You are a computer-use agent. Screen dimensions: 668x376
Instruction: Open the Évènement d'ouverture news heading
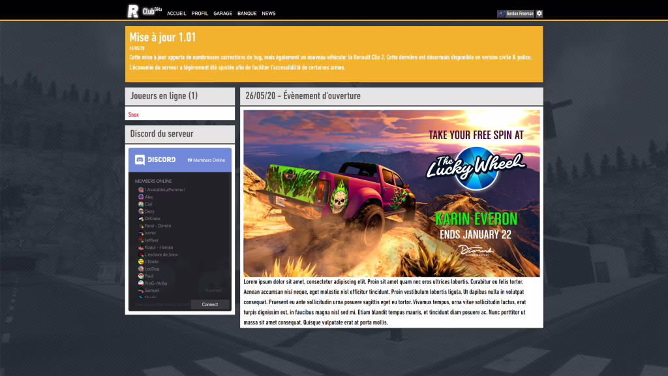(x=303, y=96)
